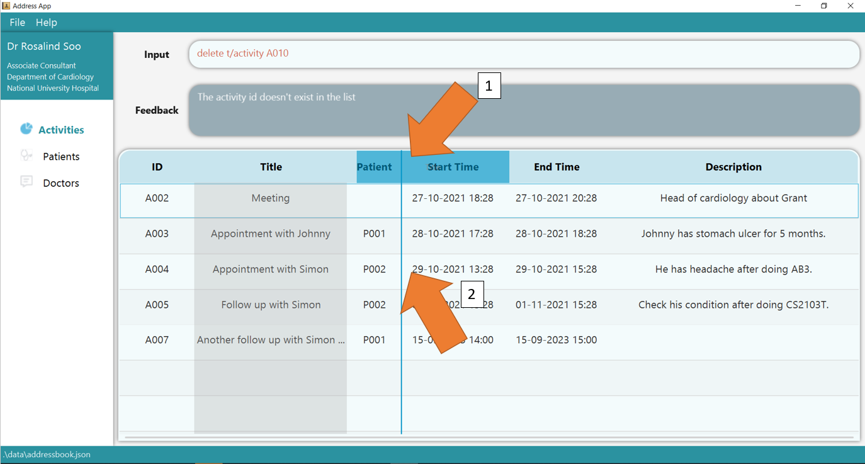
Task: Sort by the Title column header
Action: click(271, 167)
